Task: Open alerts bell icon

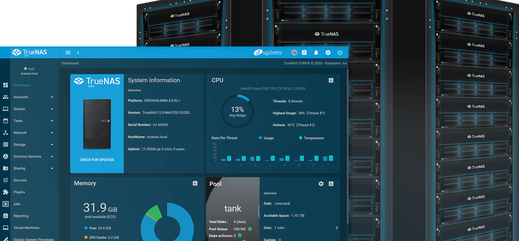Action: point(316,53)
